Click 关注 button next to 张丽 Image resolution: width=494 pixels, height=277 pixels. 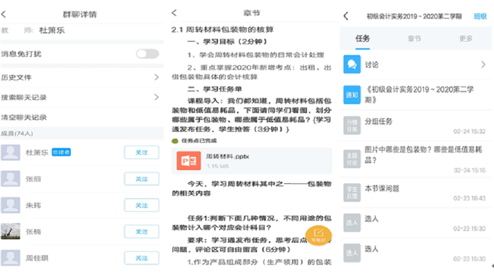point(142,179)
